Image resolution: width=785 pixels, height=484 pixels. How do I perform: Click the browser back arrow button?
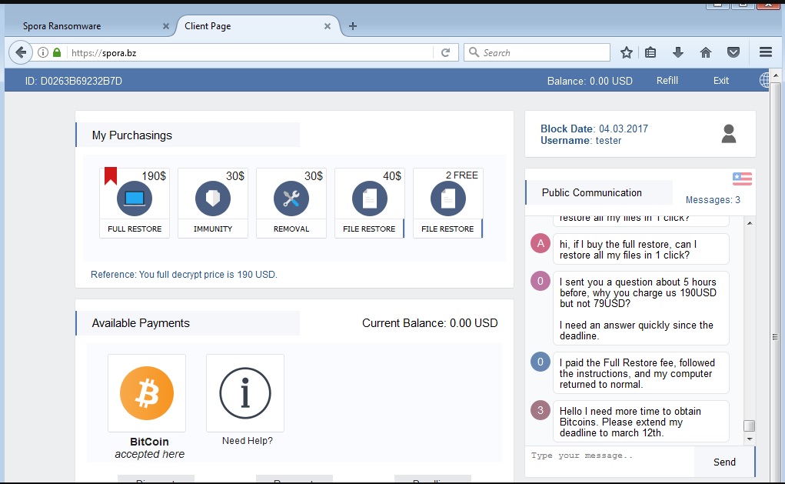tap(21, 52)
